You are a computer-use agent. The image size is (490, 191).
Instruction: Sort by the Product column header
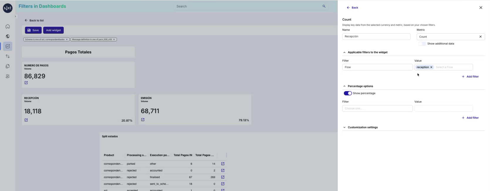tap(109, 155)
